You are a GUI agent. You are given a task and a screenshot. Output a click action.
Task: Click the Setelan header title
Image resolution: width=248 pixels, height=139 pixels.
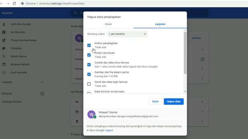tap(7, 13)
